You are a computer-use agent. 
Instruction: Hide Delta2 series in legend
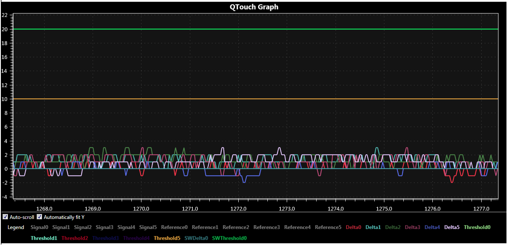click(x=393, y=227)
